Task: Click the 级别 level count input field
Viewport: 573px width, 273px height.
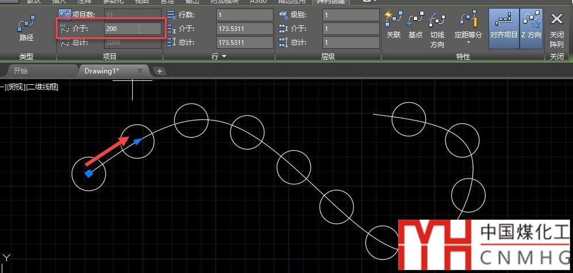Action: click(x=351, y=14)
